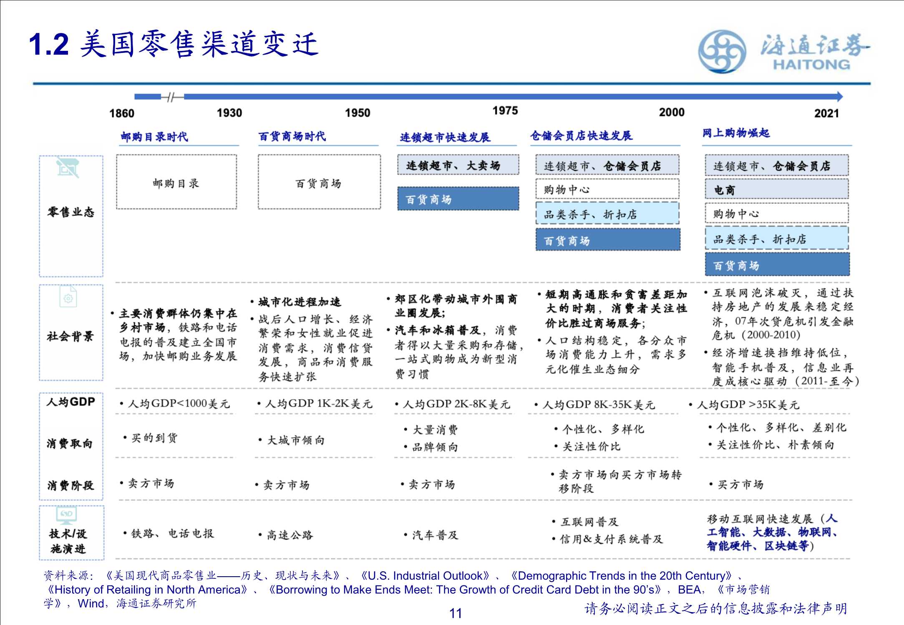Select the 1950 timeline marker

[358, 113]
